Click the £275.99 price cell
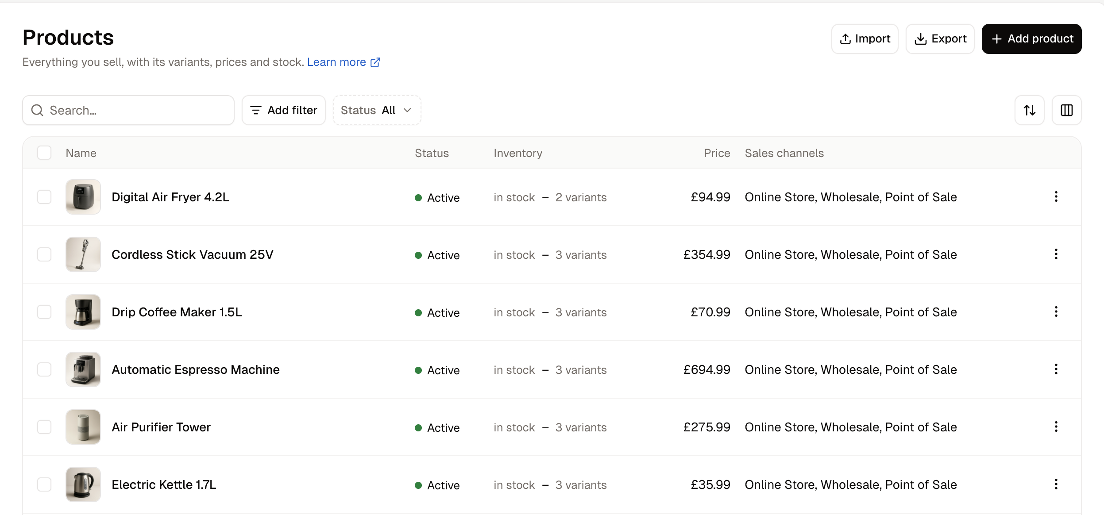 706,427
